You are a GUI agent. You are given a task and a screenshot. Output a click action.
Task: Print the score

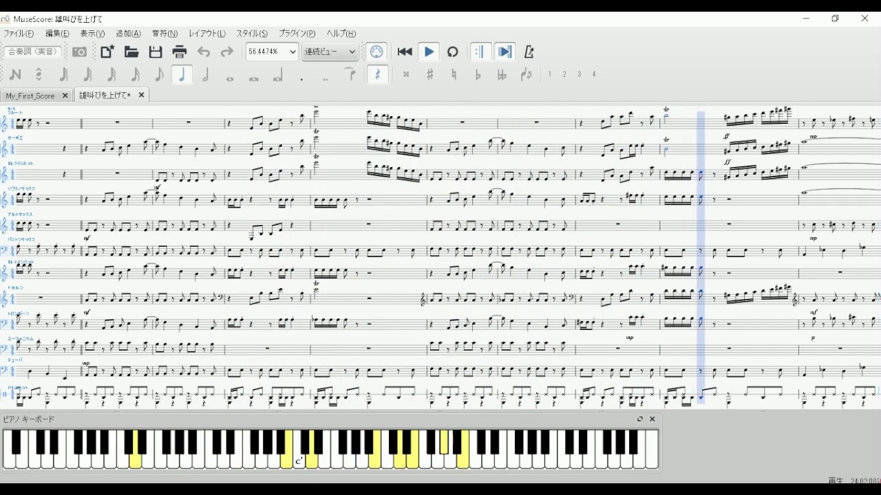click(x=180, y=52)
